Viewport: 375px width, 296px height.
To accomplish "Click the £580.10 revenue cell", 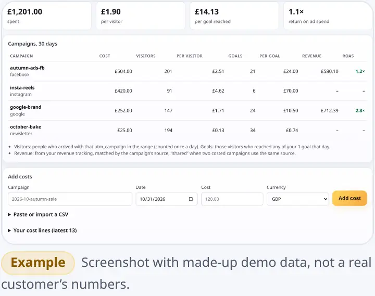I will point(330,71).
